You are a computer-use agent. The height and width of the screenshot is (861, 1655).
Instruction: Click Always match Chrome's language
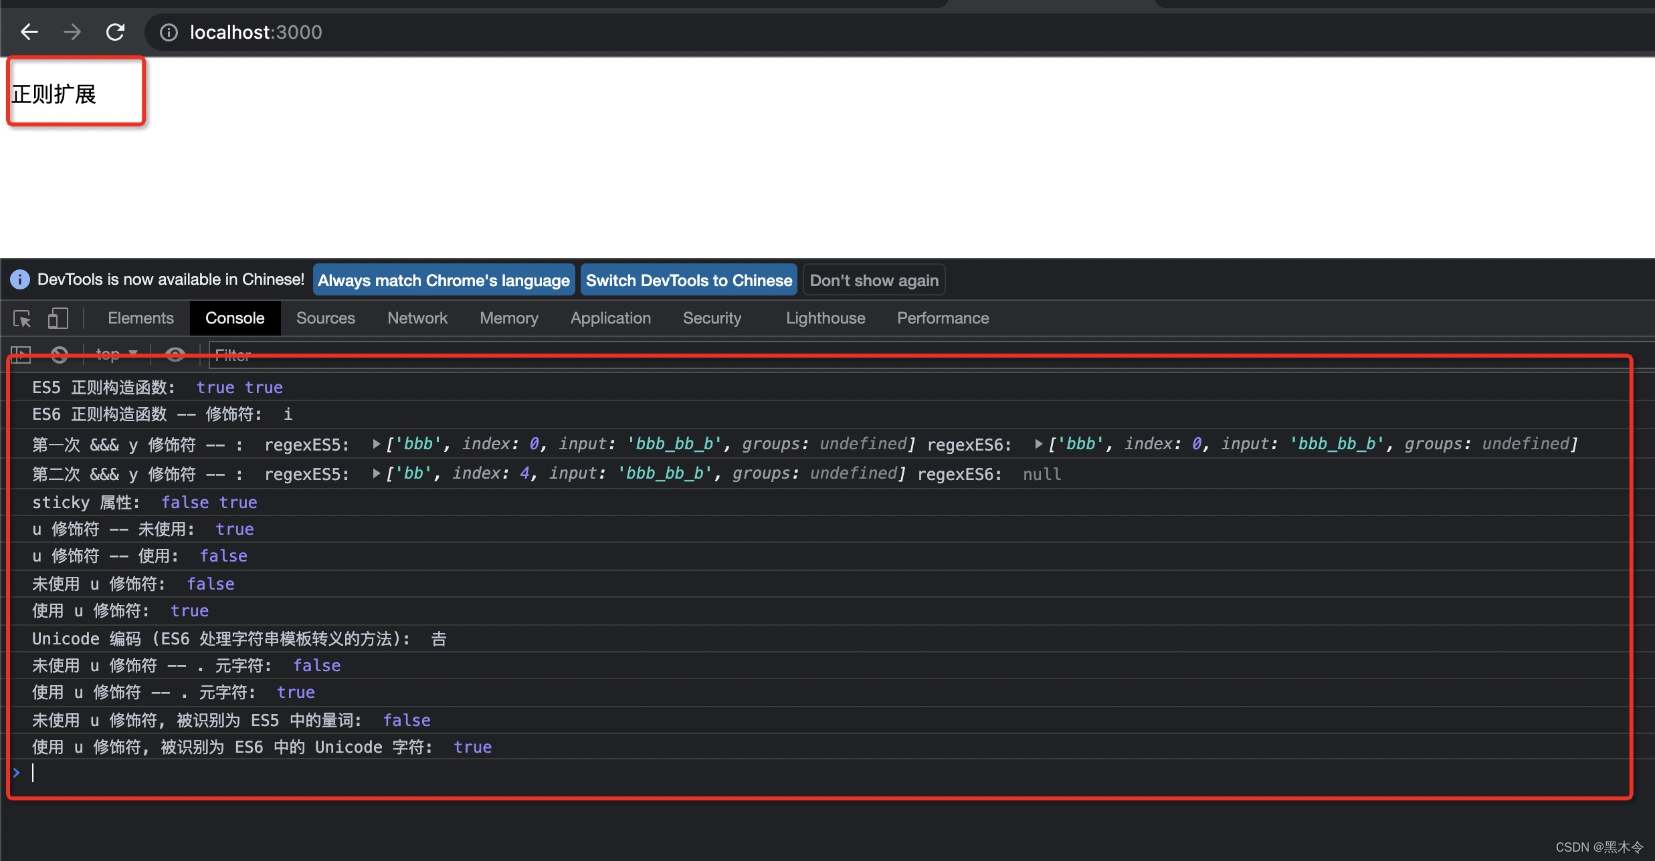(x=444, y=280)
